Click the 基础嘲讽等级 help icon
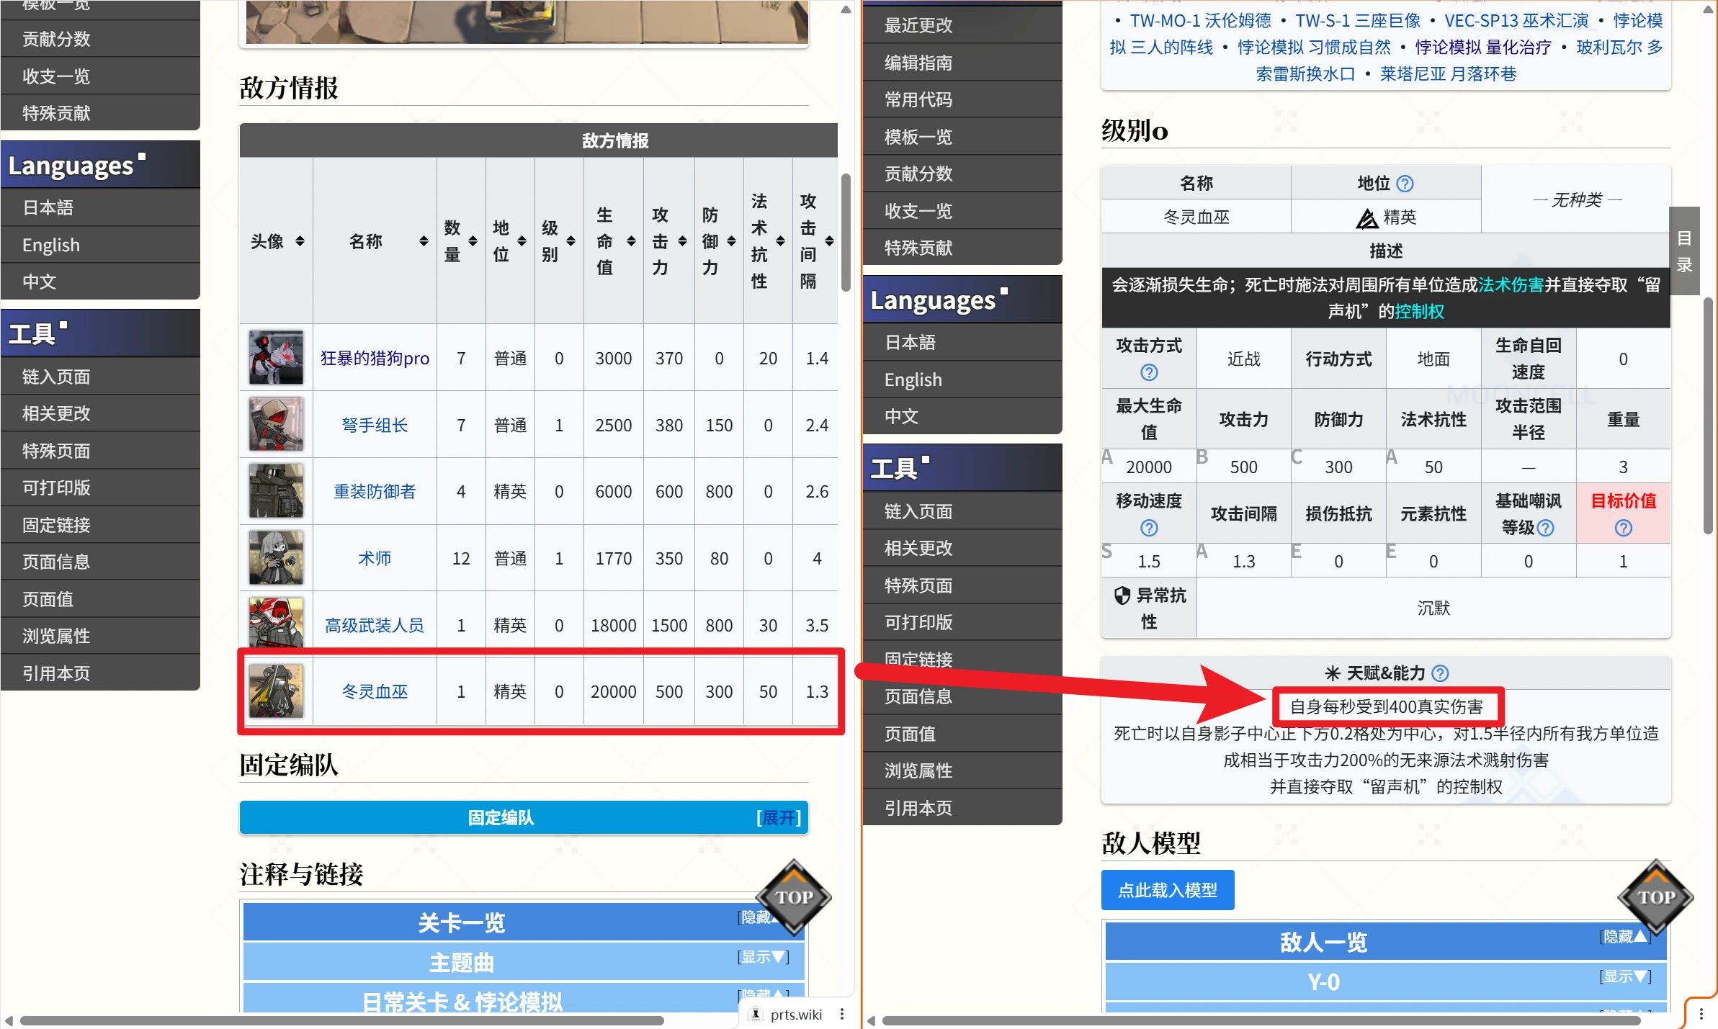 pos(1545,528)
